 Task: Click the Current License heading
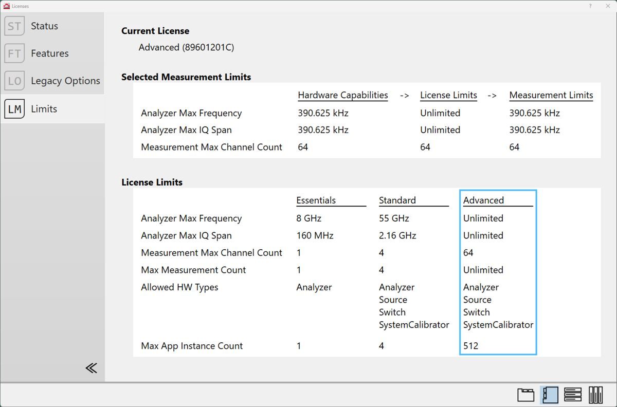click(x=155, y=31)
